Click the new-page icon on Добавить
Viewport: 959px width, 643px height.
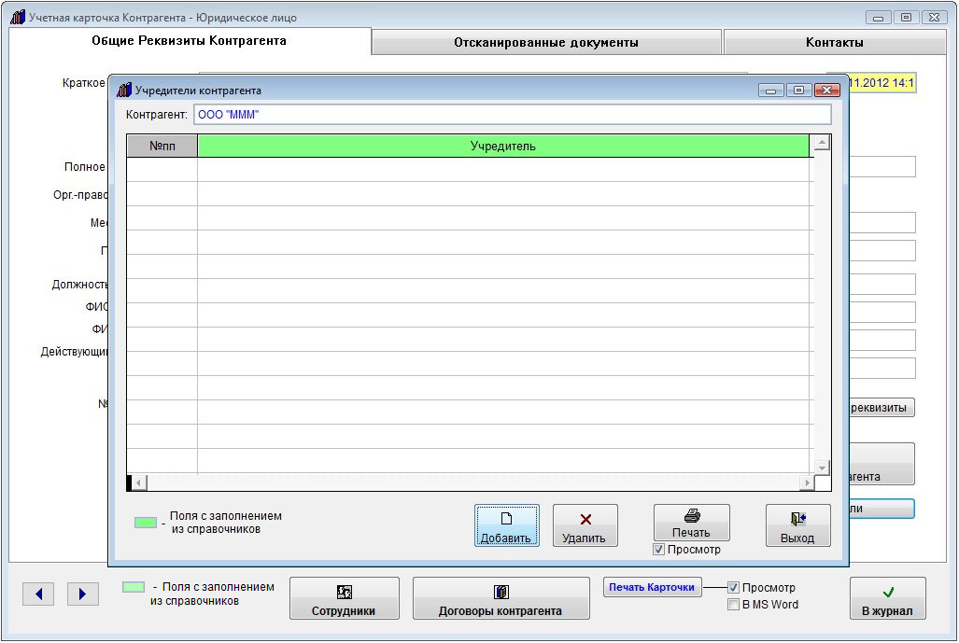[x=506, y=519]
